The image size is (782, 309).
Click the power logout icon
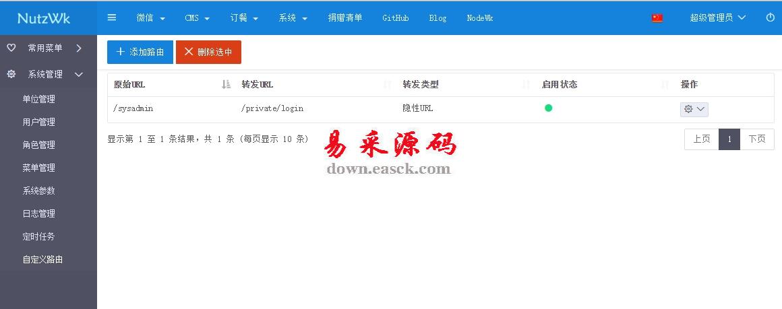point(770,18)
